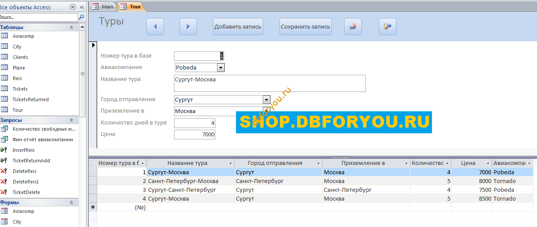Switch to the Main tab
Screen dimensions: 537x227
103,7
